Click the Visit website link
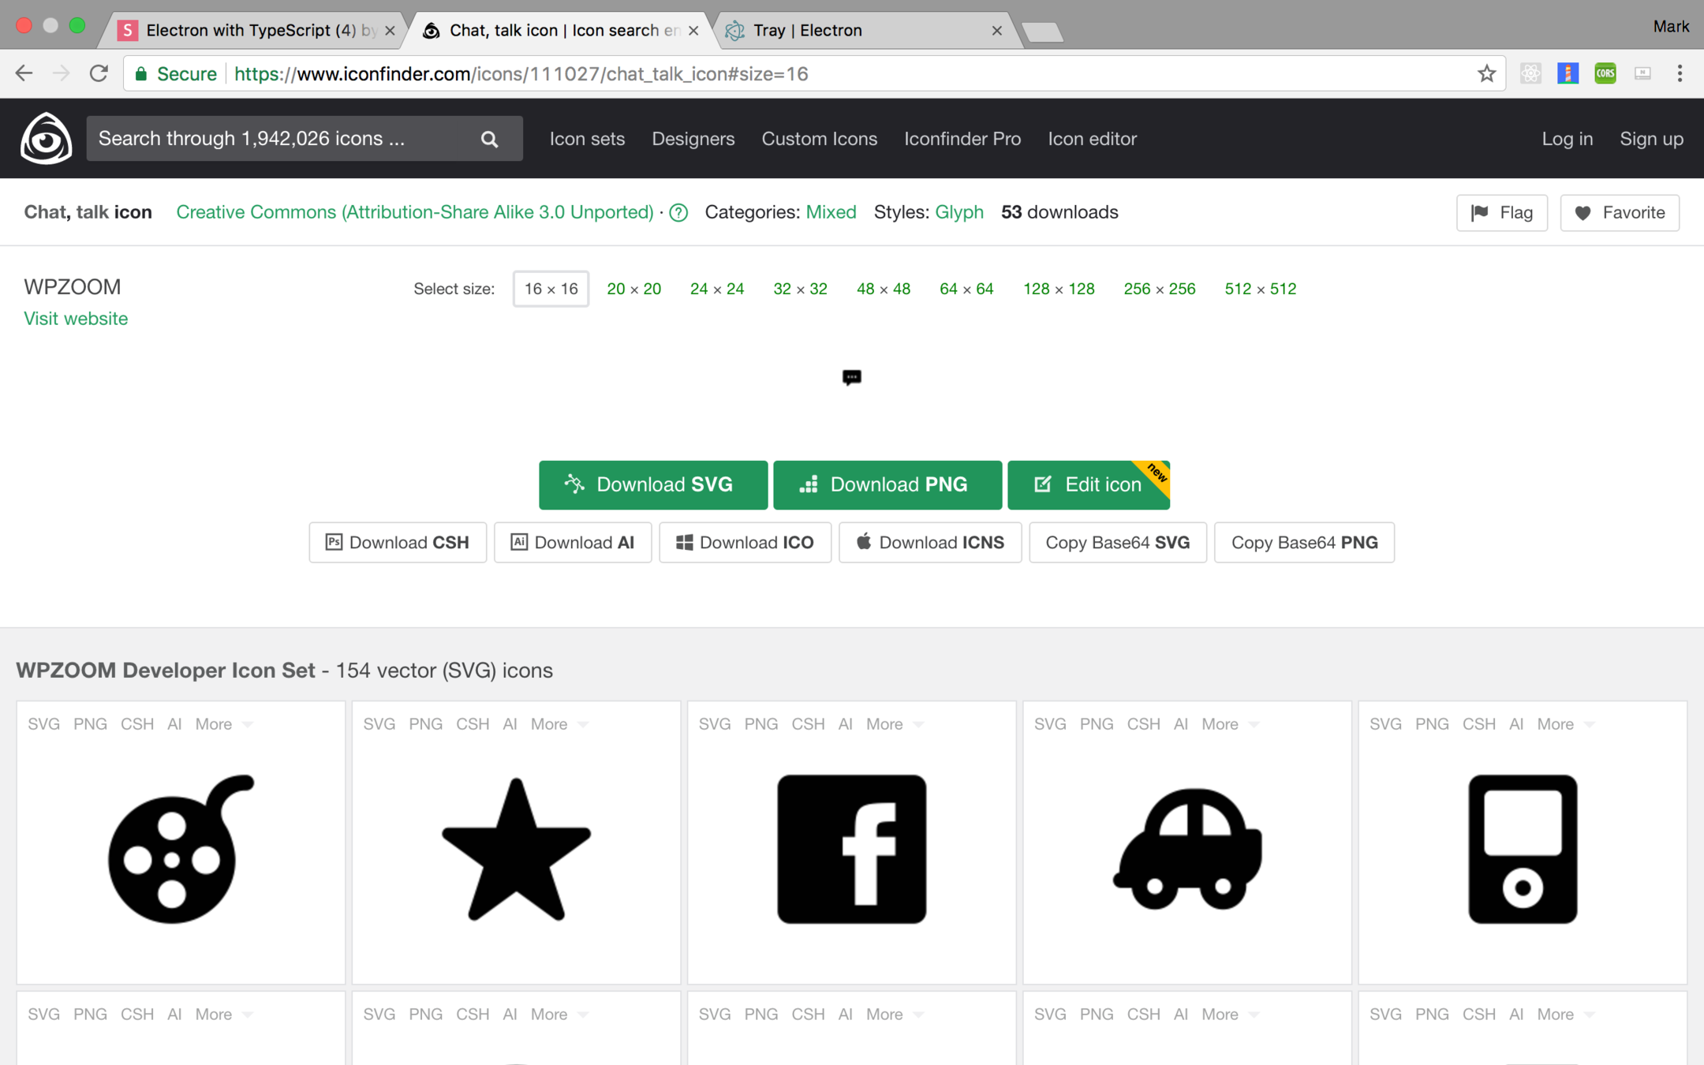The width and height of the screenshot is (1704, 1065). (x=76, y=319)
